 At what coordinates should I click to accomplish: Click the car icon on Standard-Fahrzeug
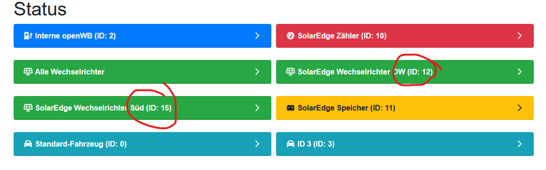click(28, 144)
